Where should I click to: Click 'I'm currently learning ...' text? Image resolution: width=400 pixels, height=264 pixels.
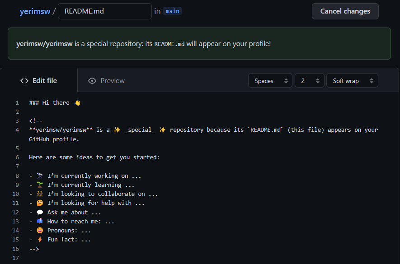coord(91,185)
